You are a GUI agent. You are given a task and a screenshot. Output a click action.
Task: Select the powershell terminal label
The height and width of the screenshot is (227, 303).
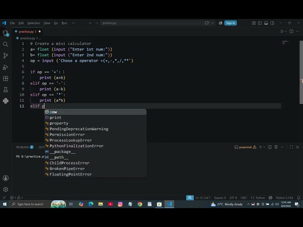point(245,147)
